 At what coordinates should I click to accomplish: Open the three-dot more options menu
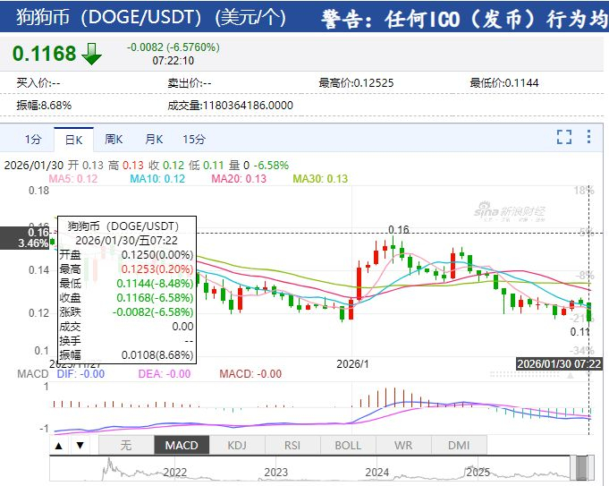coord(588,137)
